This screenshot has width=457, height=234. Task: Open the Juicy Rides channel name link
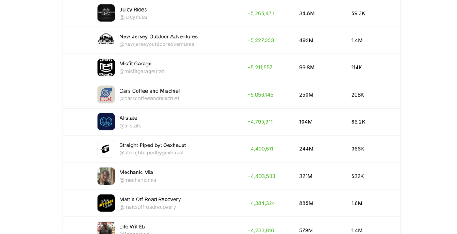coord(133,9)
